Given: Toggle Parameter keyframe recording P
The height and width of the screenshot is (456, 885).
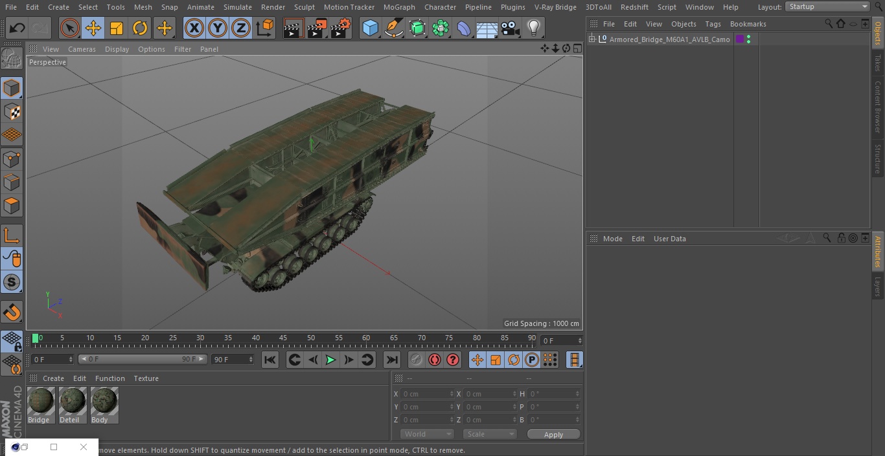Looking at the screenshot, I should coord(532,360).
